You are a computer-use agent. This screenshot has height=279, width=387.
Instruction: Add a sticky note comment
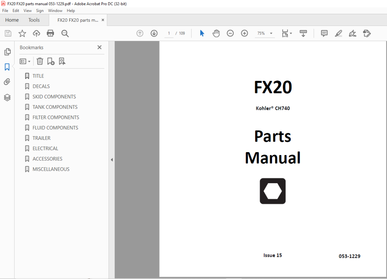click(324, 33)
